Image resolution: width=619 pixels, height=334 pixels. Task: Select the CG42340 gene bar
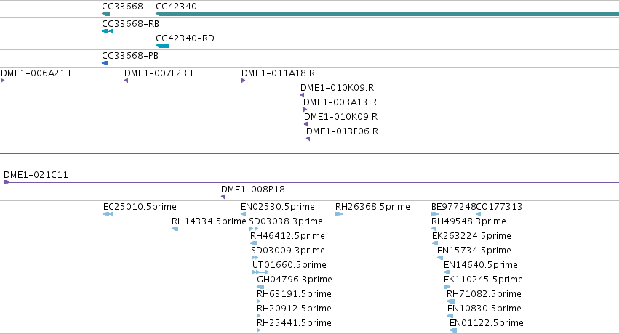click(387, 14)
